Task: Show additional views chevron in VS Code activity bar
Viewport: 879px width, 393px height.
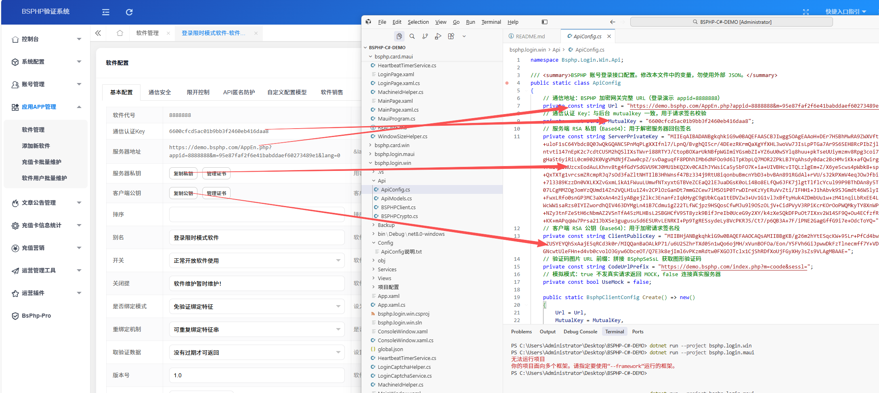Action: pos(464,36)
